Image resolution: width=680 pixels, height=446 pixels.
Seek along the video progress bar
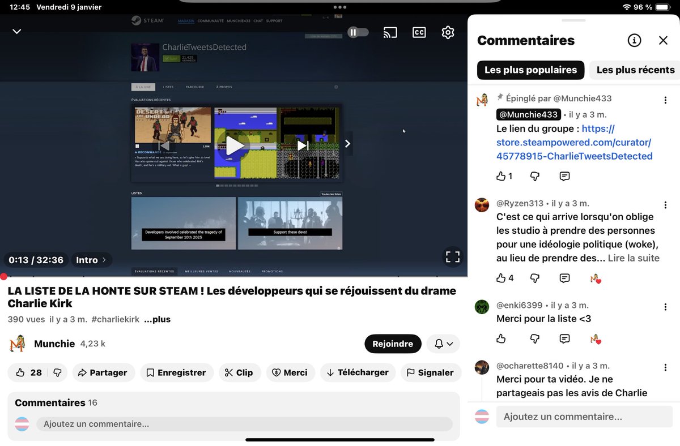pyautogui.click(x=227, y=277)
